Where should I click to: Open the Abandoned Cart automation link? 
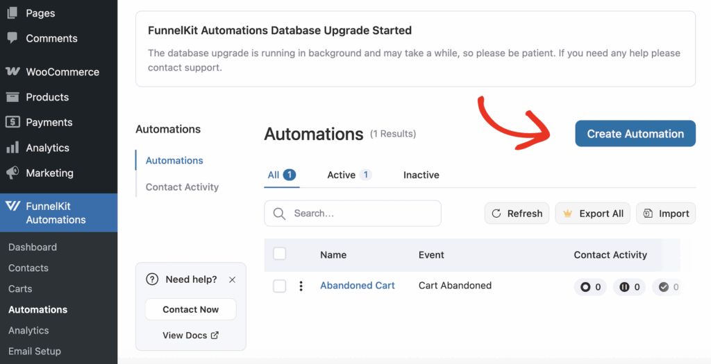click(358, 286)
